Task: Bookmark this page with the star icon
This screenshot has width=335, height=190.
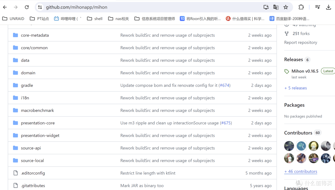Action: coord(286,7)
